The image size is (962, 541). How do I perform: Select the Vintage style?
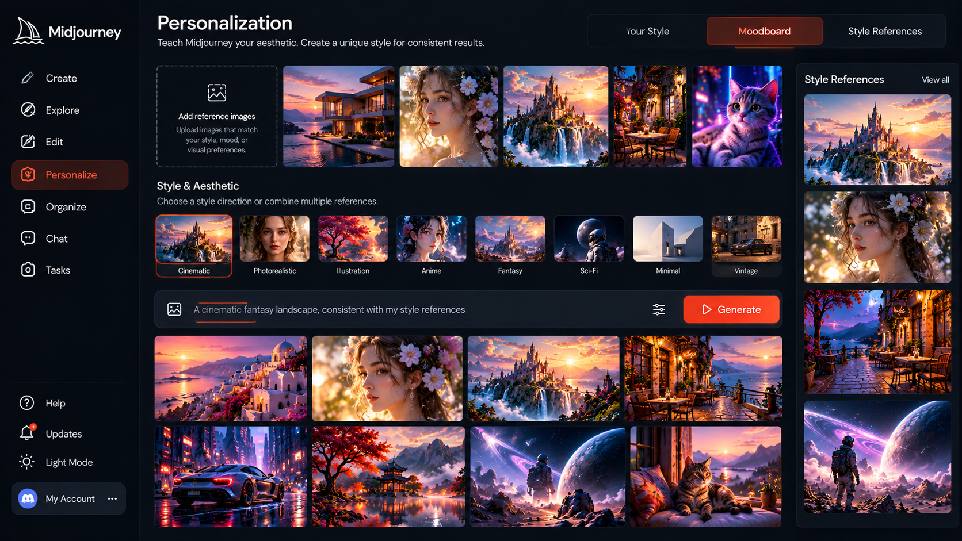pos(746,246)
